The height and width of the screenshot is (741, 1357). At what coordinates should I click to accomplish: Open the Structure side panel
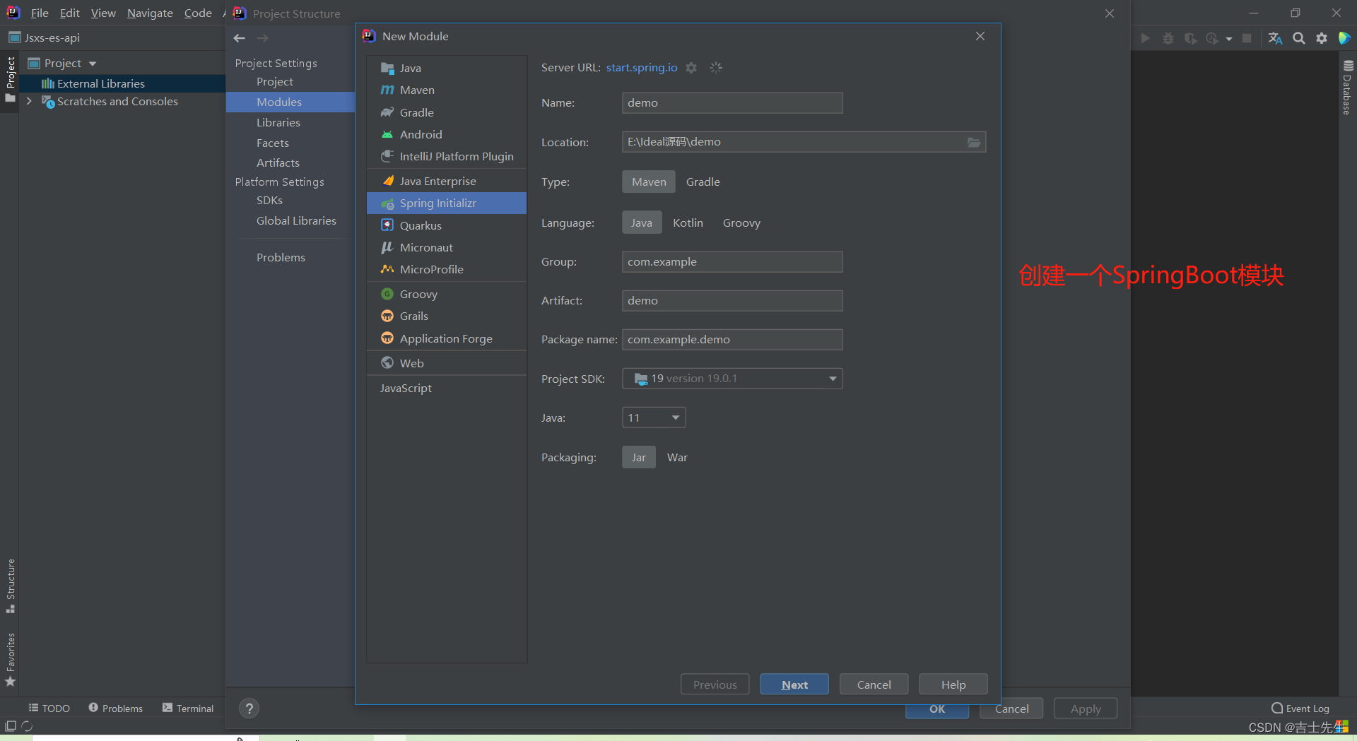tap(10, 586)
